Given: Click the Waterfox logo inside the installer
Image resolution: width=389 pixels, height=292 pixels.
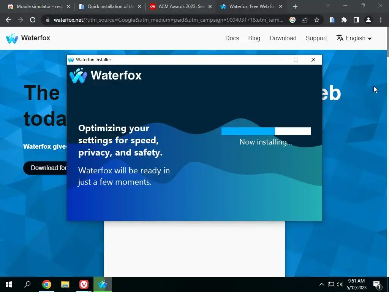Looking at the screenshot, I should coord(106,76).
